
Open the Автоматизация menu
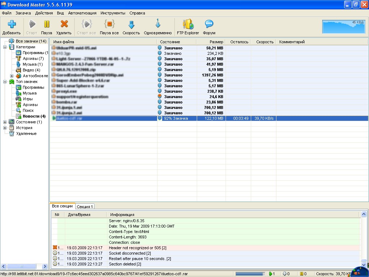[x=82, y=13]
